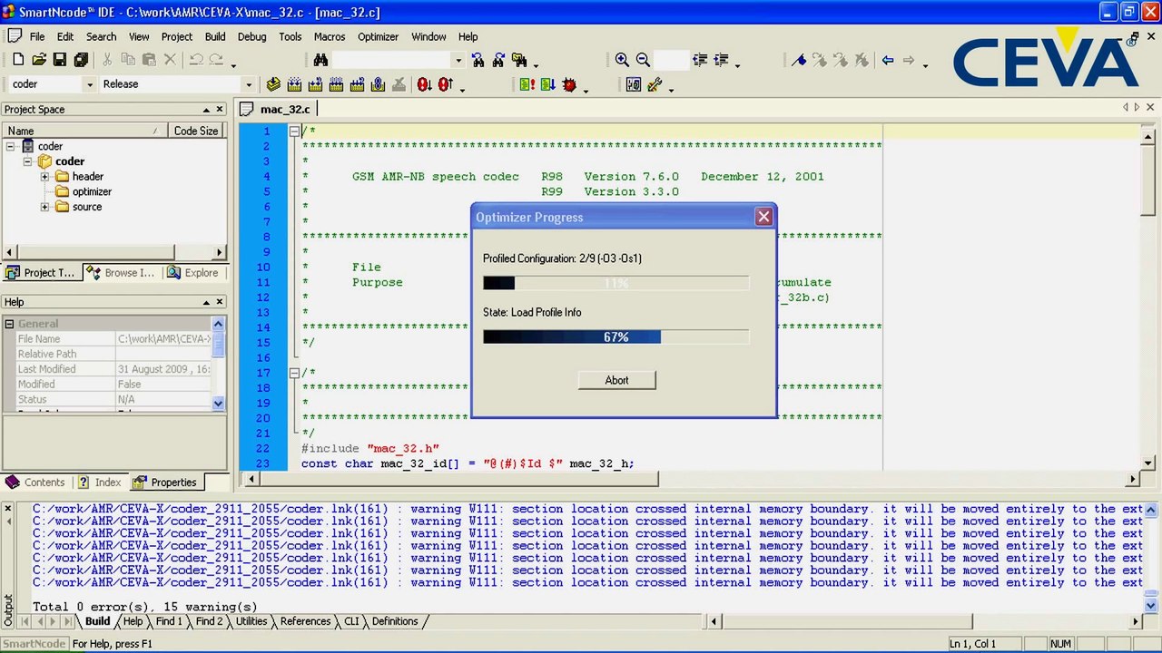
Task: Open the Build menu
Action: [215, 36]
